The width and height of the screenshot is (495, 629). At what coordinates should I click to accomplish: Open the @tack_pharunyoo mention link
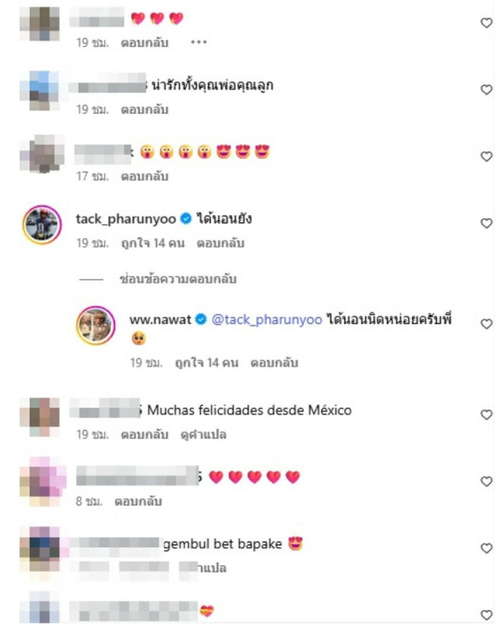(267, 320)
